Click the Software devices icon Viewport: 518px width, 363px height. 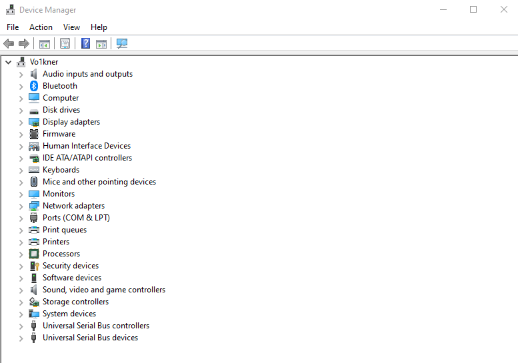click(x=34, y=278)
